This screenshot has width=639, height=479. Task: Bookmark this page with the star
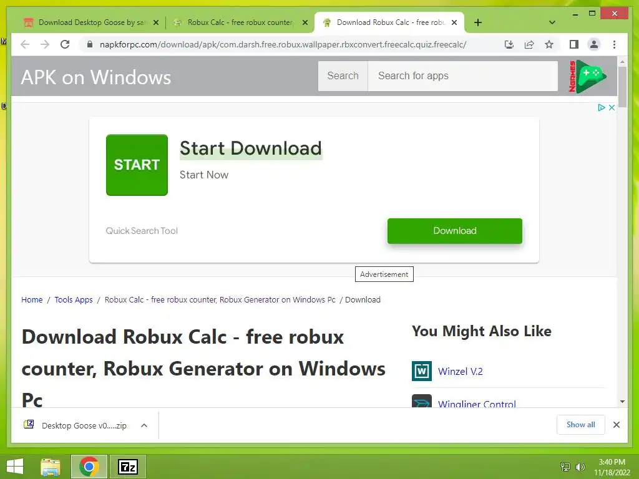(x=549, y=44)
